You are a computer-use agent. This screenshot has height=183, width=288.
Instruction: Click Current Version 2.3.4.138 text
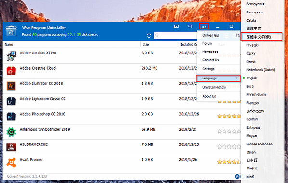[27, 176]
